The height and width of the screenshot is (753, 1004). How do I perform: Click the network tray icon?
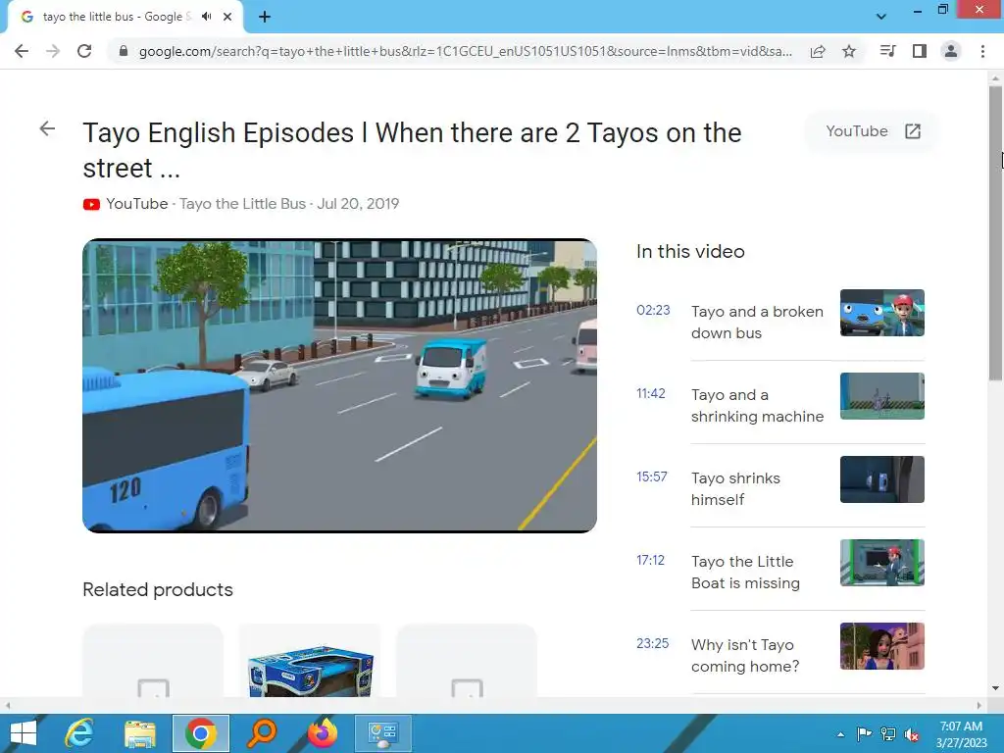coord(888,733)
